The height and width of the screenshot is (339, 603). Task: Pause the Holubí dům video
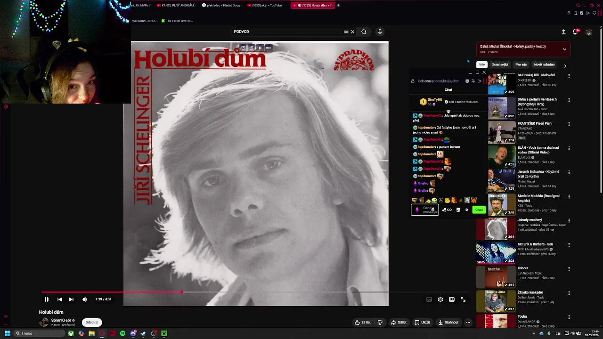46,299
